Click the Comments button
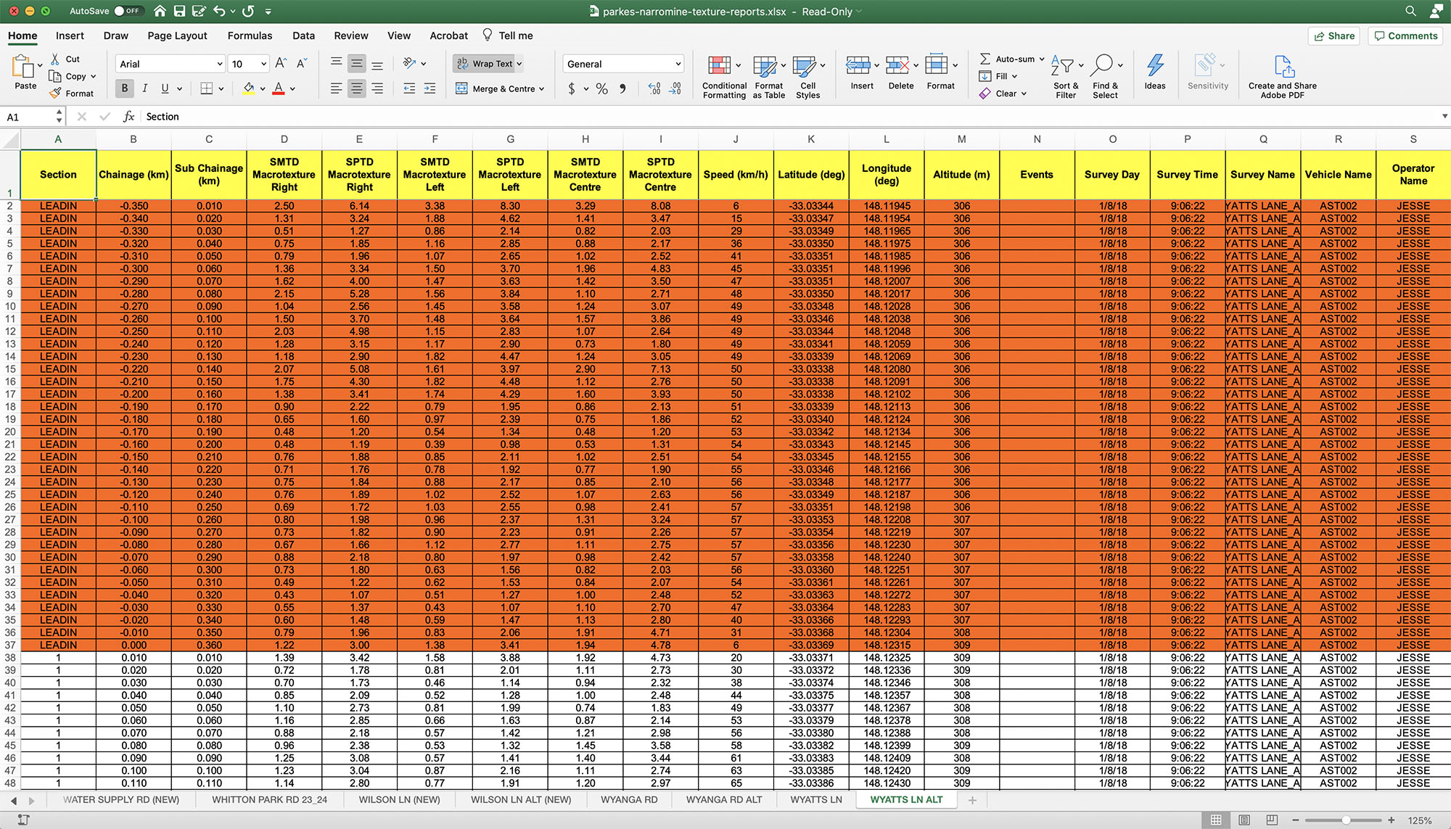 [x=1405, y=36]
